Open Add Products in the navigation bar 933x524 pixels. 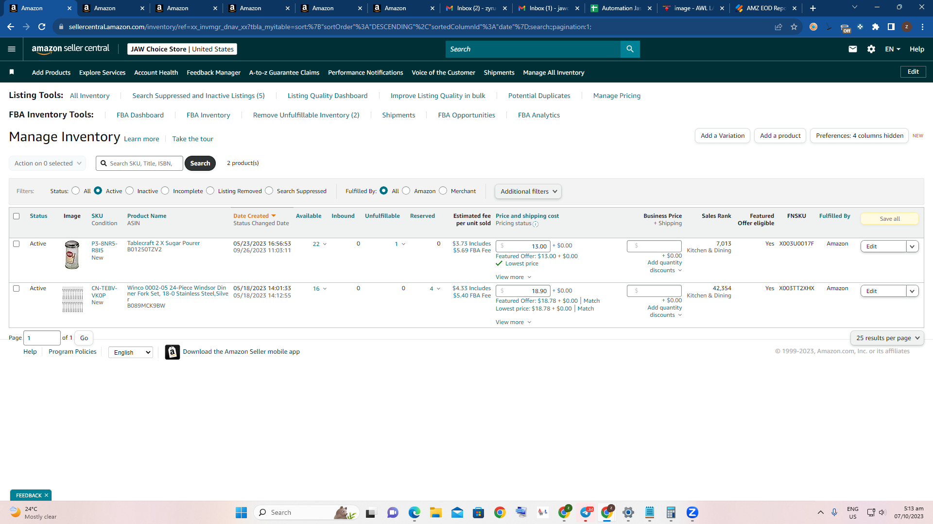click(51, 72)
